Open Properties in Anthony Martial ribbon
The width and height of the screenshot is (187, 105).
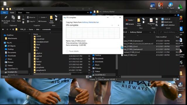click(x=151, y=22)
